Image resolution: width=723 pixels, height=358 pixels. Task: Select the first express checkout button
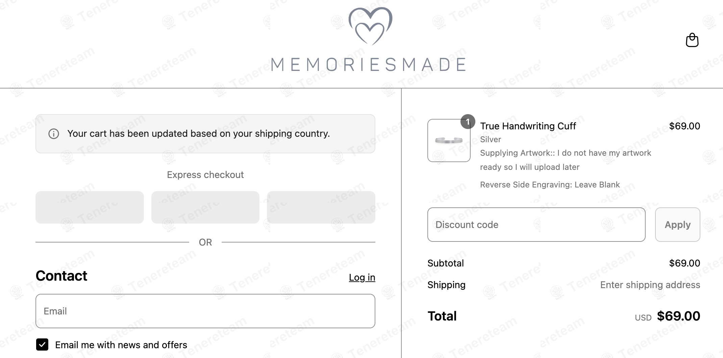point(90,207)
